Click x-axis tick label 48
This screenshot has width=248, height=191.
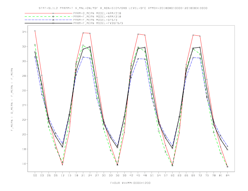click(145, 175)
